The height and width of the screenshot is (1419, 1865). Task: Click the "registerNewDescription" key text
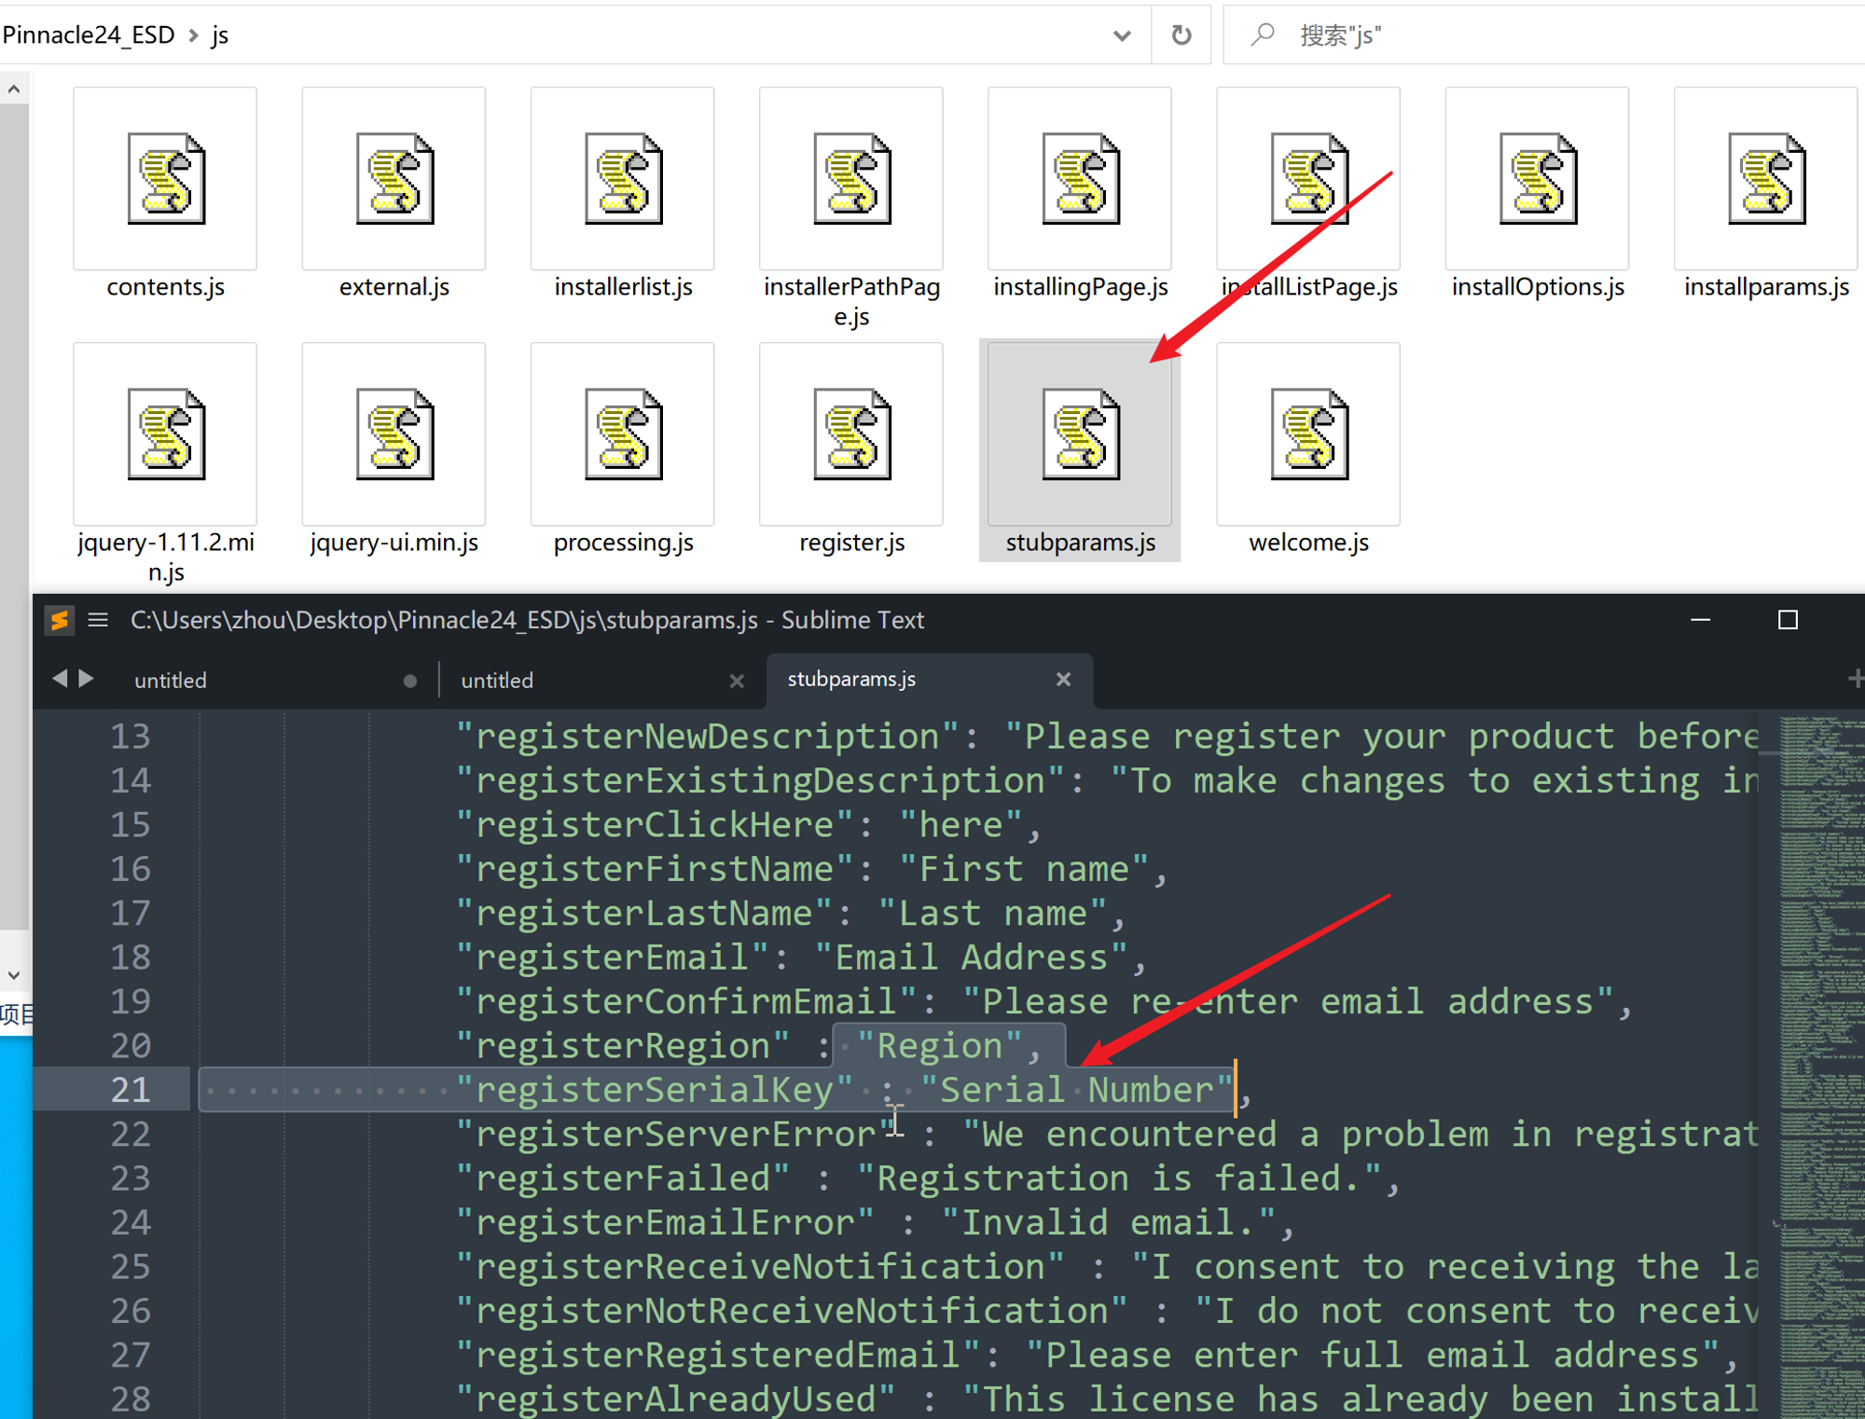pyautogui.click(x=708, y=737)
